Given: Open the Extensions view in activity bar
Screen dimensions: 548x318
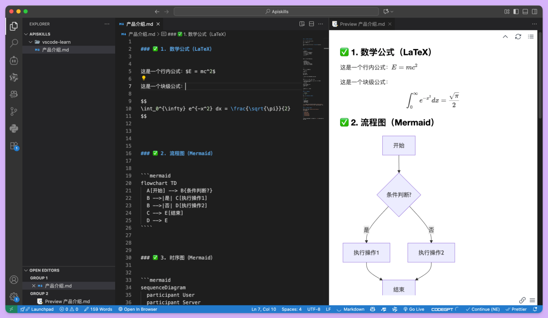Looking at the screenshot, I should (14, 146).
